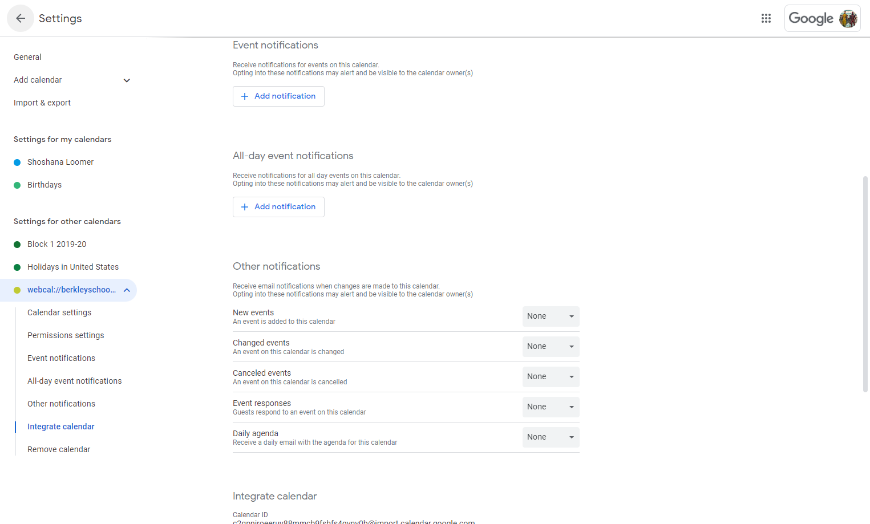The height and width of the screenshot is (524, 870).
Task: Add notification under Event notifications
Action: tap(278, 96)
